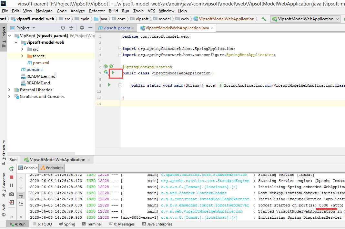Open the Terminal tool window

coord(92,224)
